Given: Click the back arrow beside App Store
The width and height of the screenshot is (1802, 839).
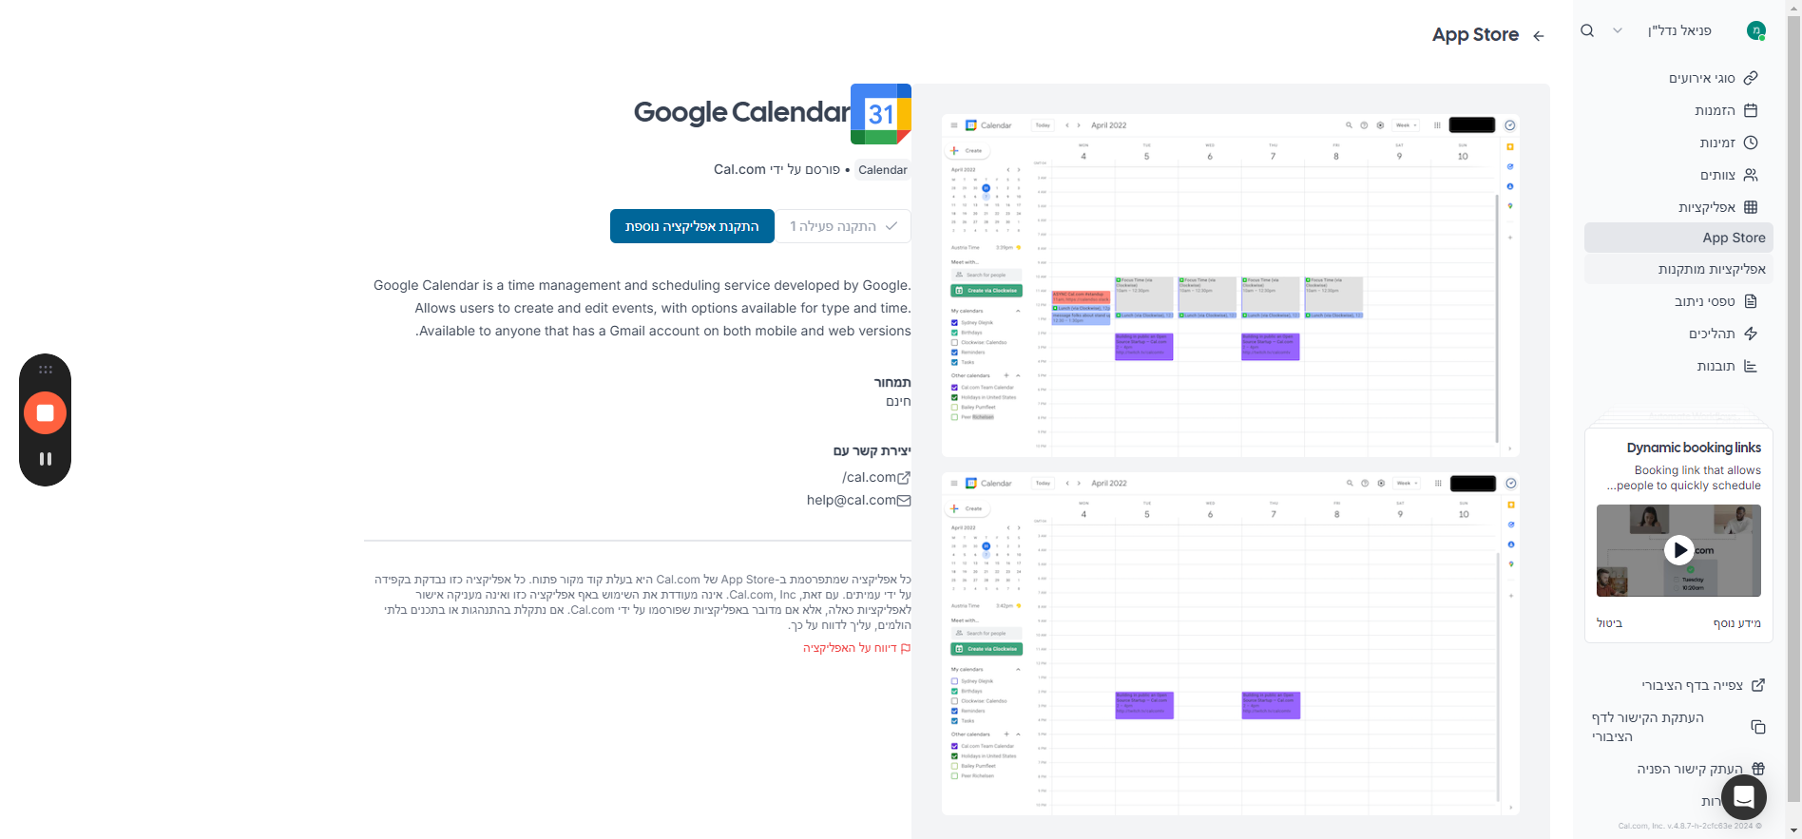Looking at the screenshot, I should [x=1539, y=36].
